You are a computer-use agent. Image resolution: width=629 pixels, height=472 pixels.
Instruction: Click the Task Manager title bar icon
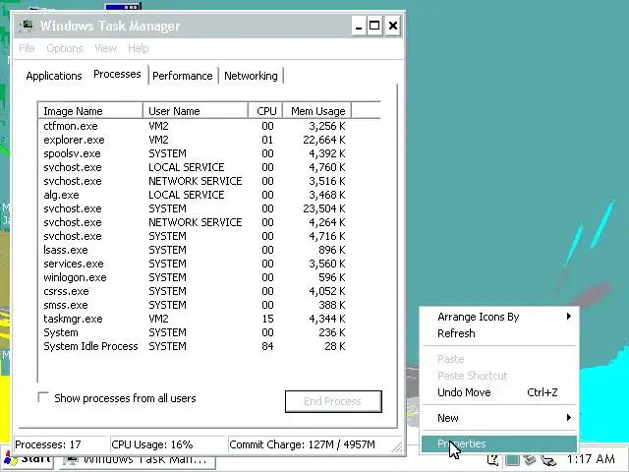(27, 26)
